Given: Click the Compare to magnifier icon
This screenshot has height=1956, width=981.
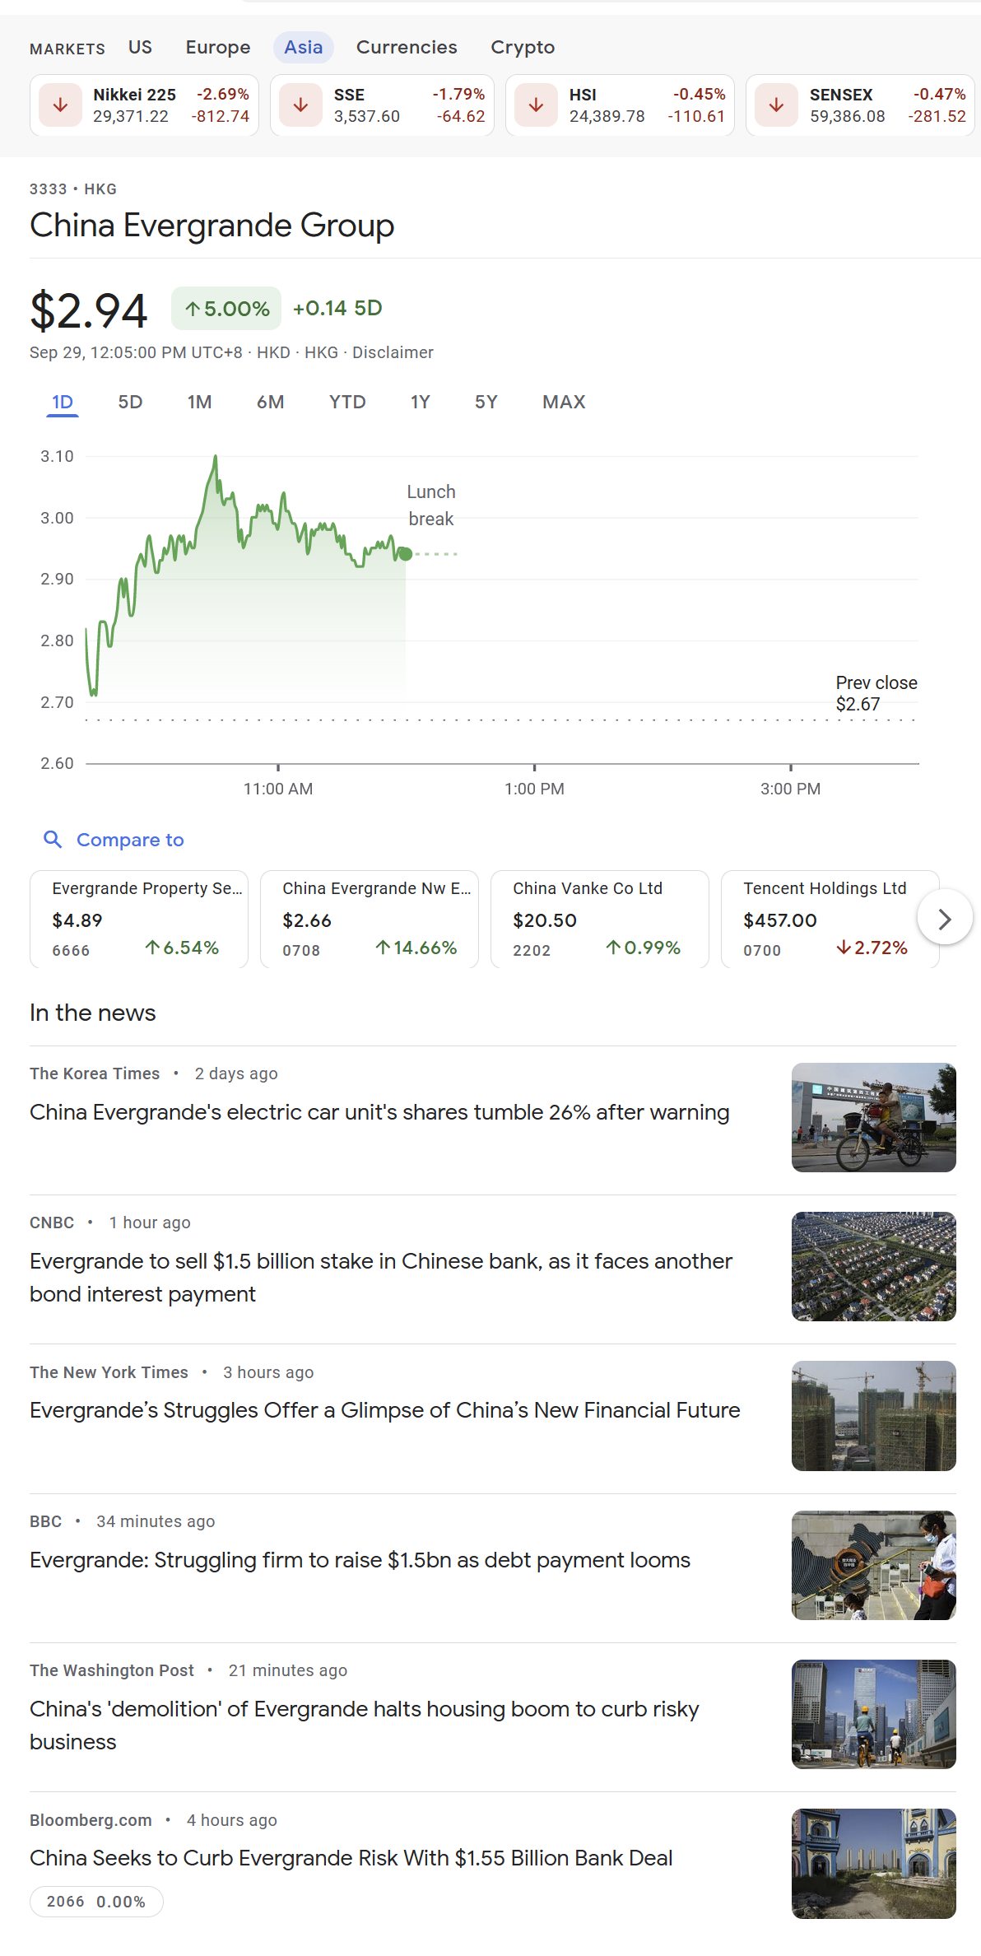Looking at the screenshot, I should (53, 839).
